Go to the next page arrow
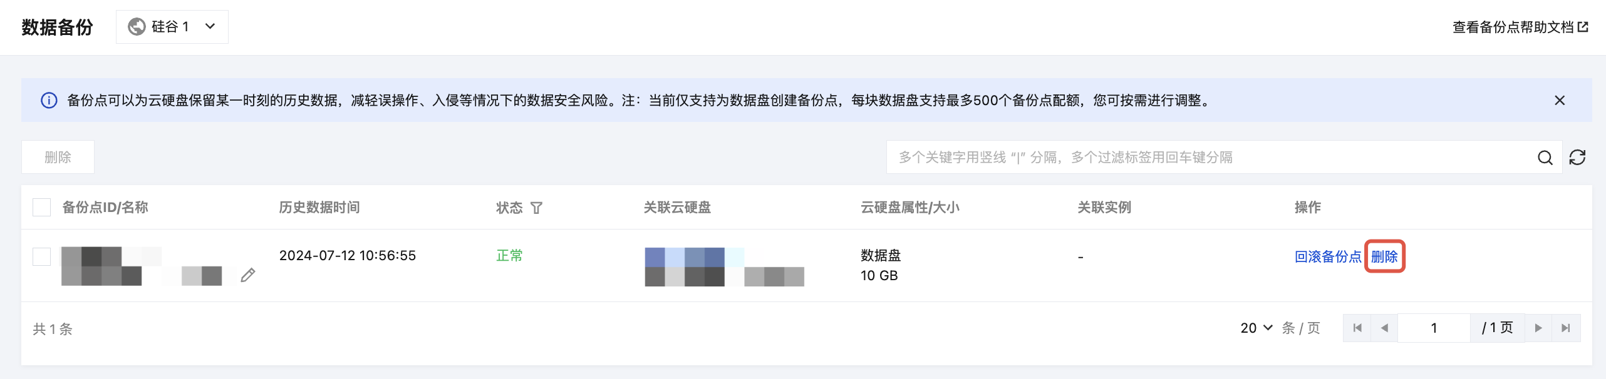Screen dimensions: 1606x379 (1538, 328)
